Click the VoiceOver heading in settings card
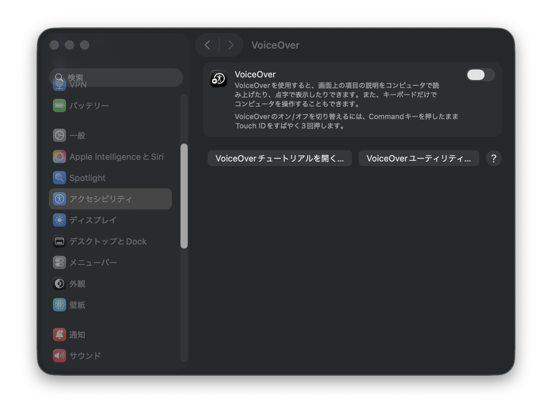The image size is (552, 405). point(255,74)
